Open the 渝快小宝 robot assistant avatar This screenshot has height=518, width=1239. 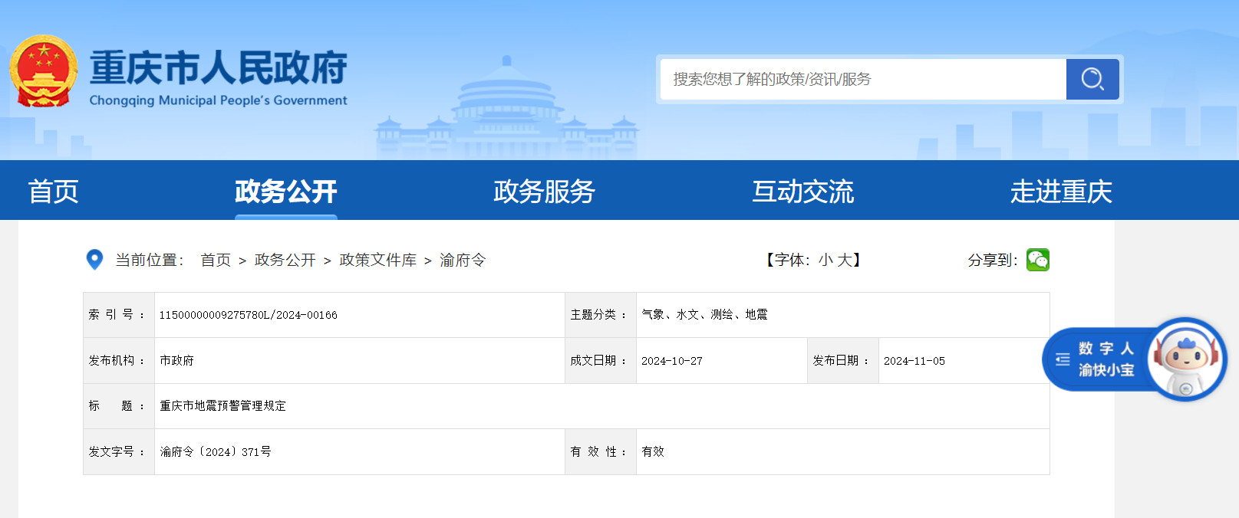[1186, 359]
